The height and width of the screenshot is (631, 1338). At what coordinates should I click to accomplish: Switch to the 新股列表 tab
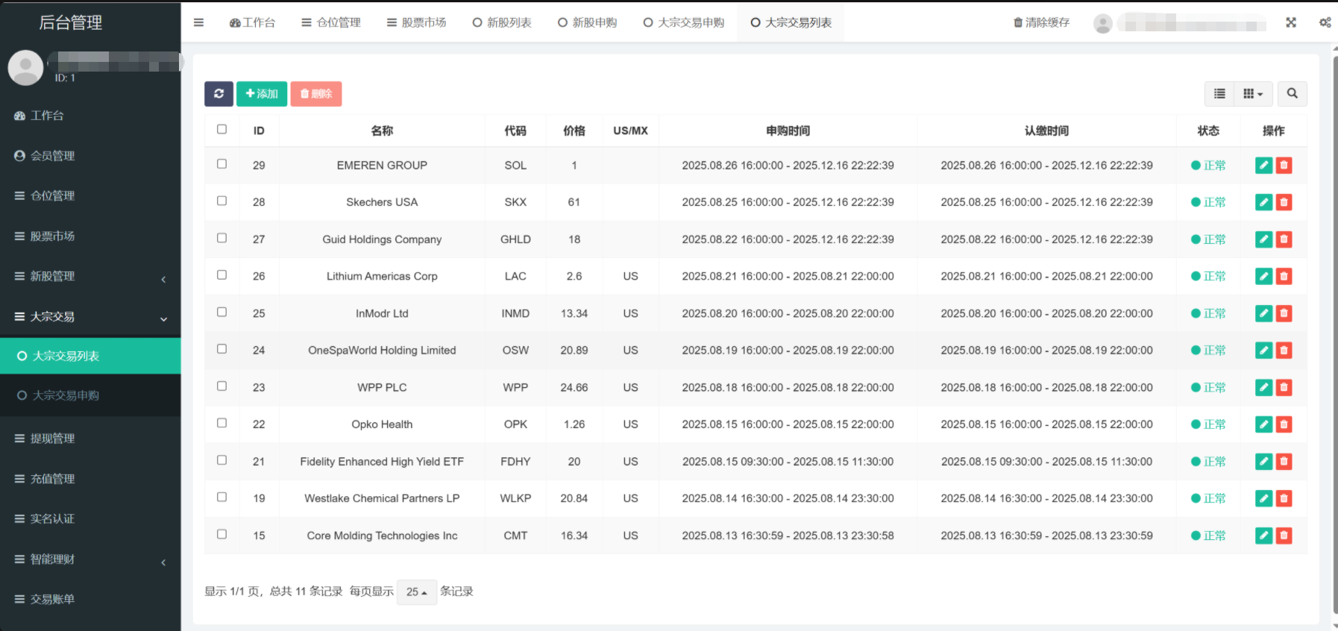pos(502,22)
